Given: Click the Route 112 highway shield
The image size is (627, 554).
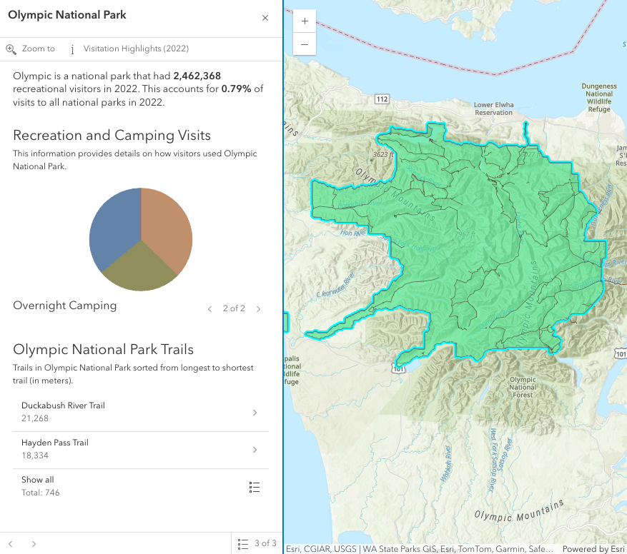Looking at the screenshot, I should [x=382, y=99].
